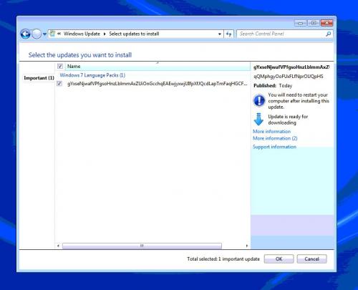Click the Update is ready for downloading text
This screenshot has width=358, height=290.
click(x=288, y=120)
